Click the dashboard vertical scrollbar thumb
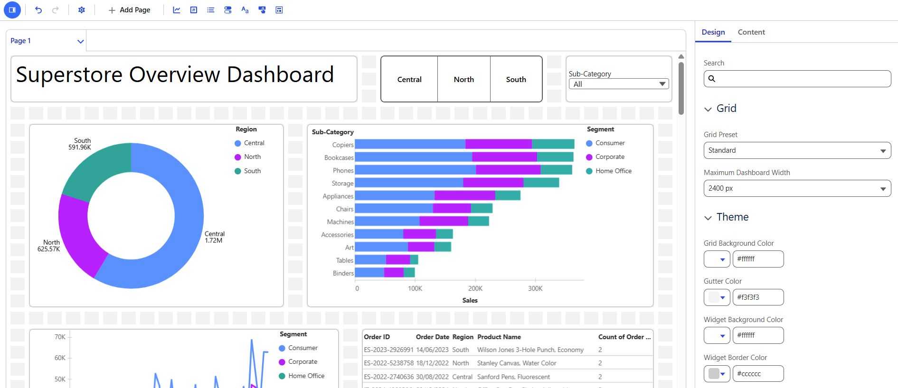Viewport: 898px width, 388px height. click(x=681, y=88)
